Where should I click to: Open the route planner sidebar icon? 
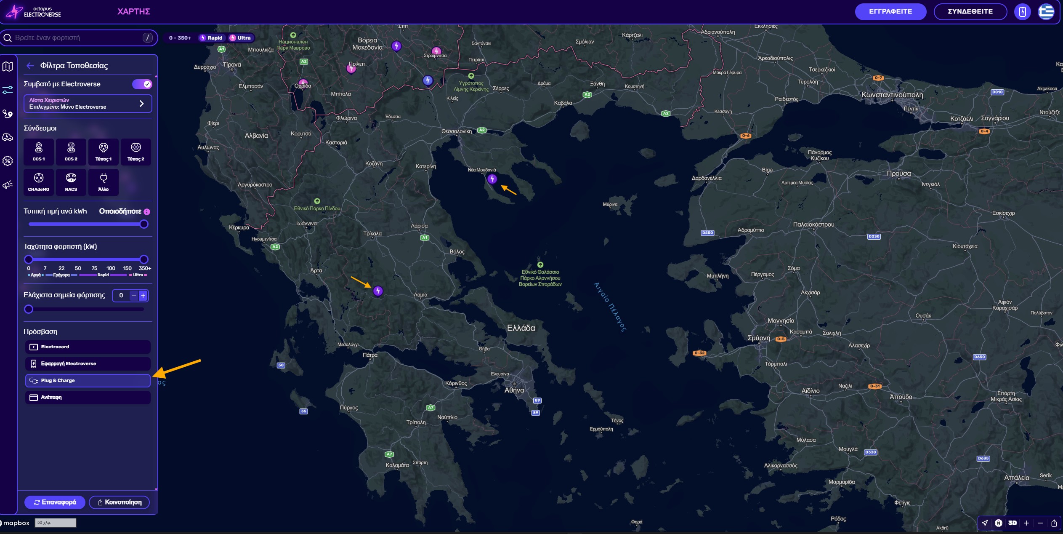(x=8, y=114)
